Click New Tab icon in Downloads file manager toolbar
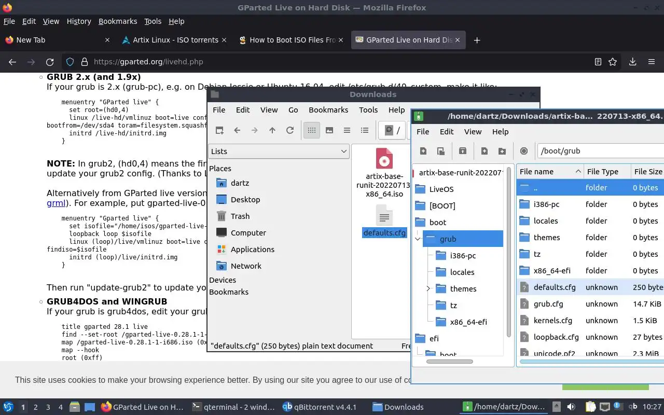Image resolution: width=664 pixels, height=415 pixels. [x=219, y=130]
